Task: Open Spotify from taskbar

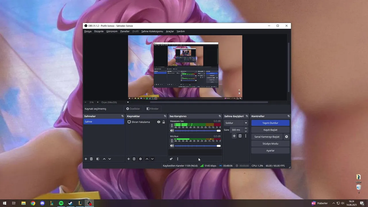Action: [61, 203]
